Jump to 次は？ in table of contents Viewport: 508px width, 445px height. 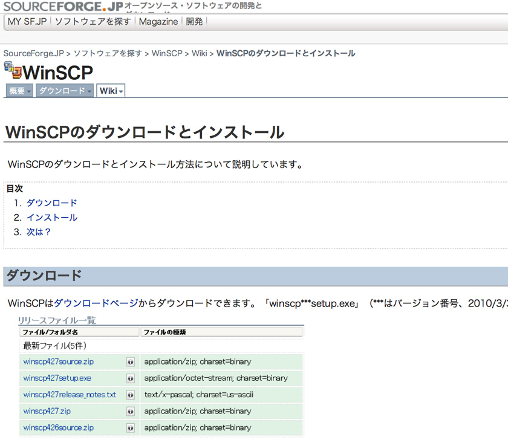click(x=39, y=232)
